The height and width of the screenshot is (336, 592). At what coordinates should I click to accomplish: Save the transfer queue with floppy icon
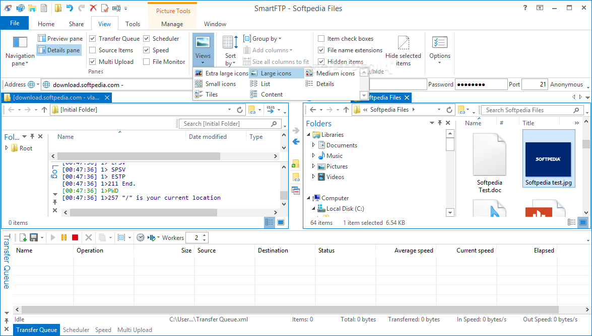coord(34,237)
